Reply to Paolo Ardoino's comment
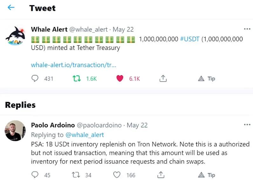This screenshot has height=180, width=253. coord(35,175)
